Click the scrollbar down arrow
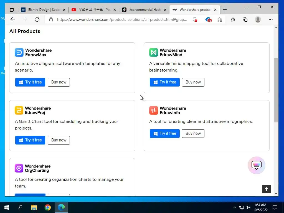 276,194
